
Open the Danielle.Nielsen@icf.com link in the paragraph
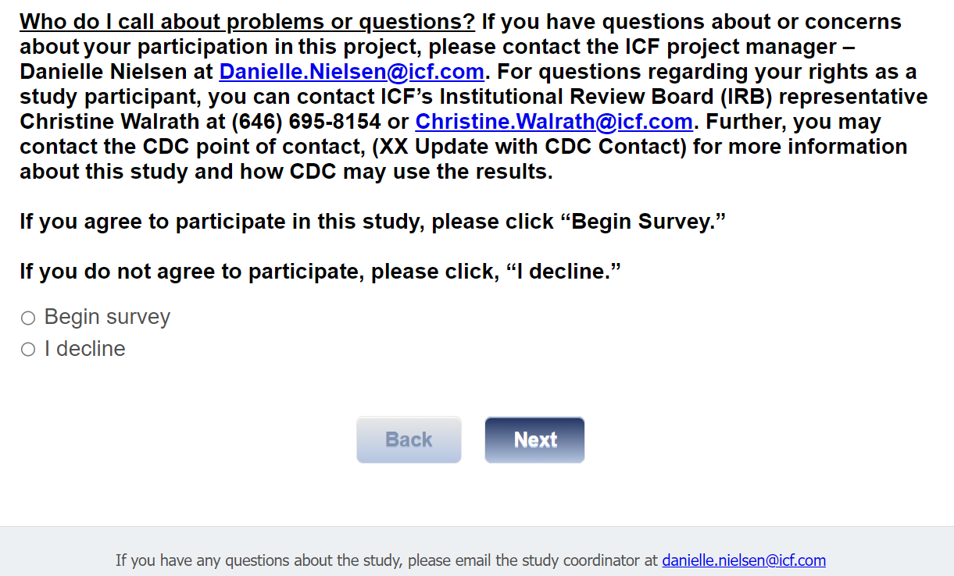tap(352, 72)
